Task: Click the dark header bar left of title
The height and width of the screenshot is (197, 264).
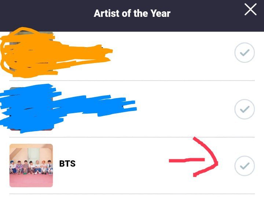Action: click(x=46, y=15)
